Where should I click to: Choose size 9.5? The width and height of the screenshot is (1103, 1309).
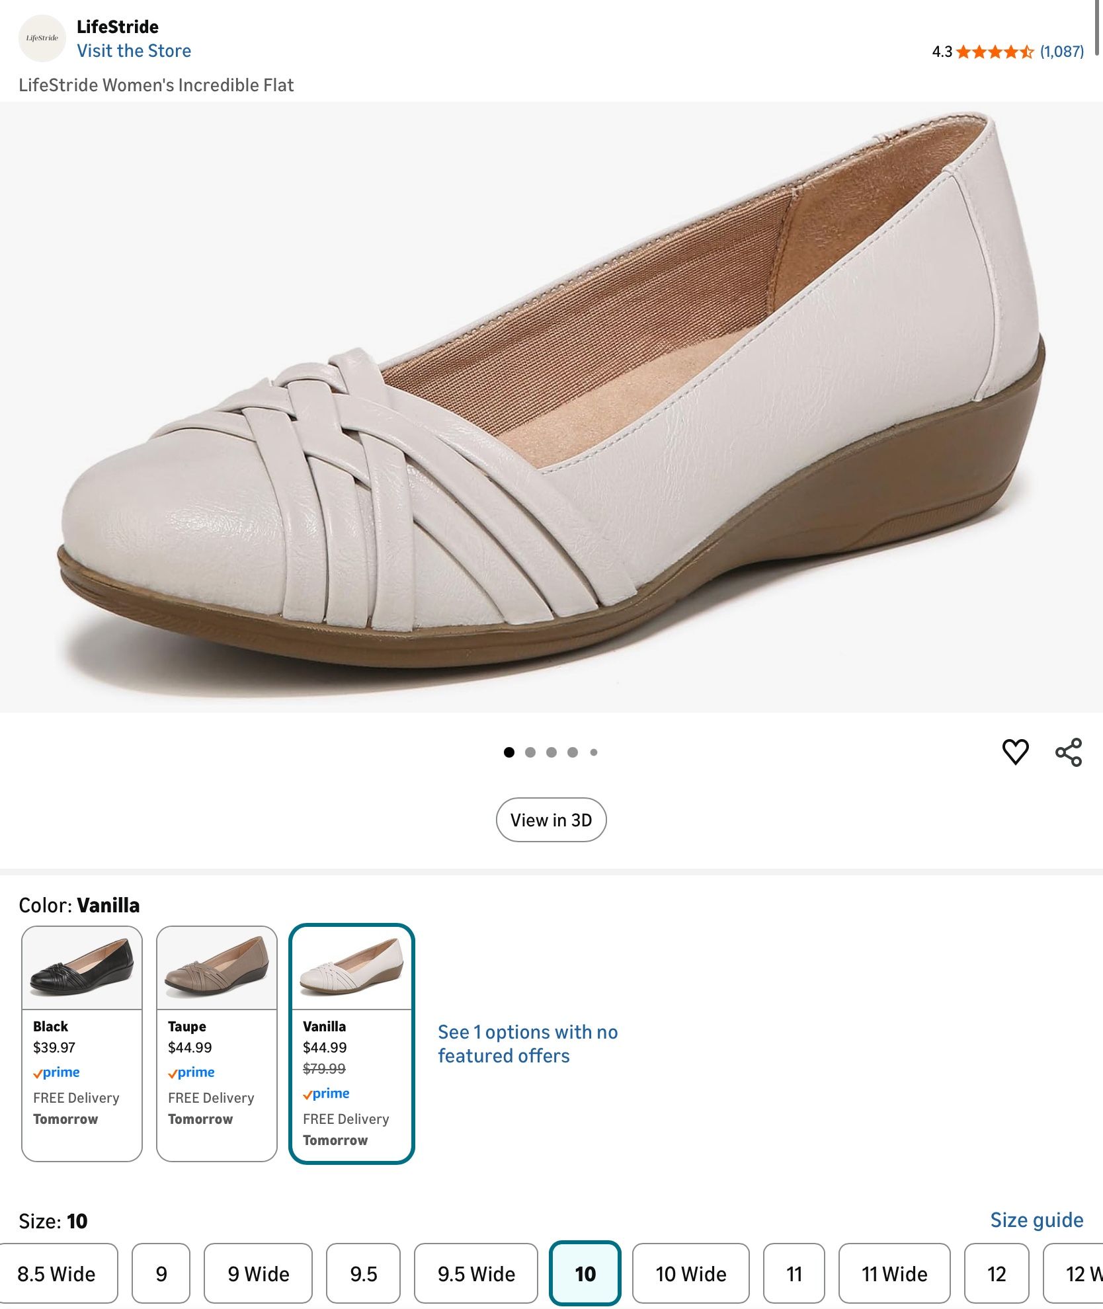coord(363,1273)
